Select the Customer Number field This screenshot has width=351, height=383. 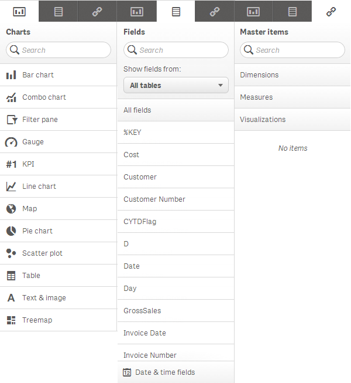coord(154,199)
